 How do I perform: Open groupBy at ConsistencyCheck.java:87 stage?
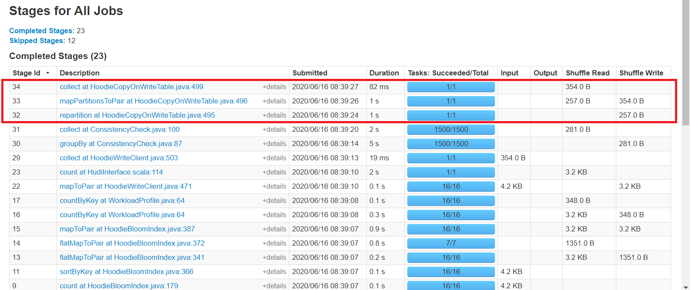coord(121,143)
